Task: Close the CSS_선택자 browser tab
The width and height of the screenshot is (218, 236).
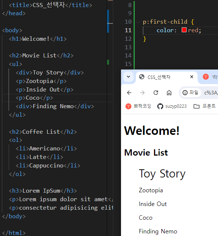Action: click(192, 77)
